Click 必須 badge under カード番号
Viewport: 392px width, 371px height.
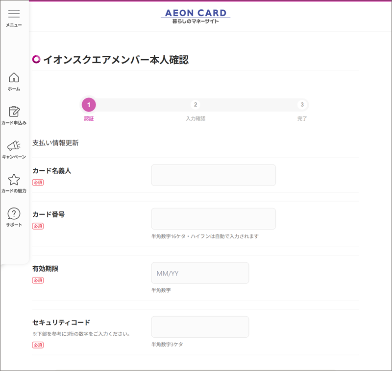[x=38, y=226]
